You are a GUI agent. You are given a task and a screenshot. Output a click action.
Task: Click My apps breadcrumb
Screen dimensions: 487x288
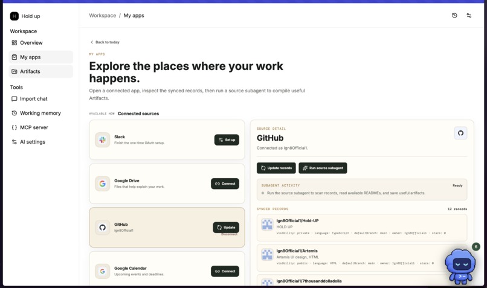point(134,16)
